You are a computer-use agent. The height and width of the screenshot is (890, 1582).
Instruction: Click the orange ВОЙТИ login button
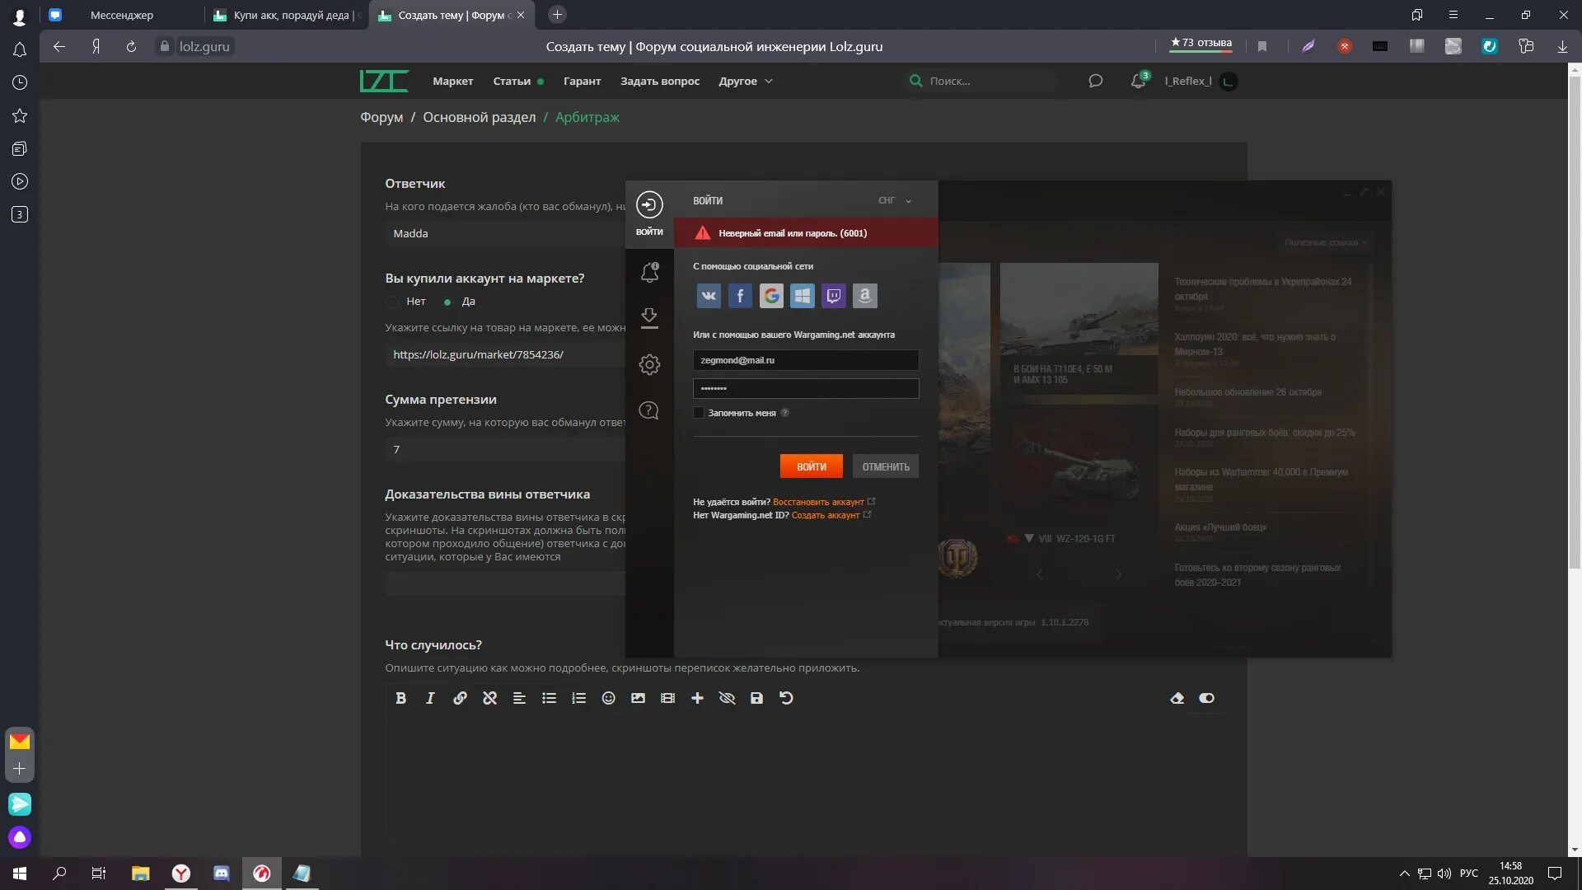(811, 466)
